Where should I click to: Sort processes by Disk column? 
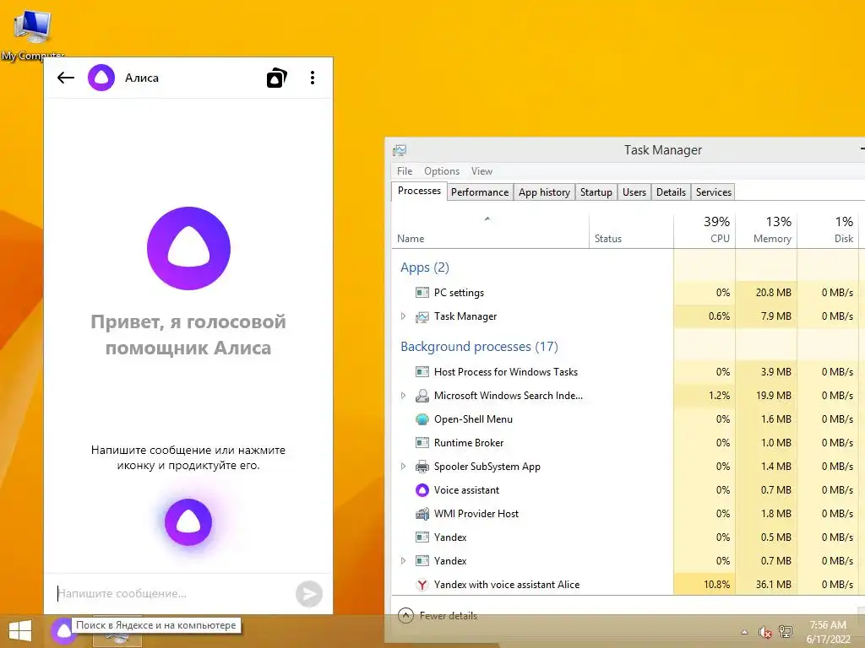click(x=828, y=229)
